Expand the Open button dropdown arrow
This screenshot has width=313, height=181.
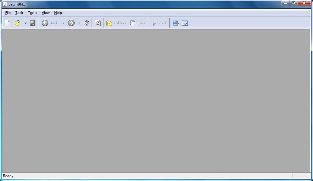pyautogui.click(x=26, y=23)
